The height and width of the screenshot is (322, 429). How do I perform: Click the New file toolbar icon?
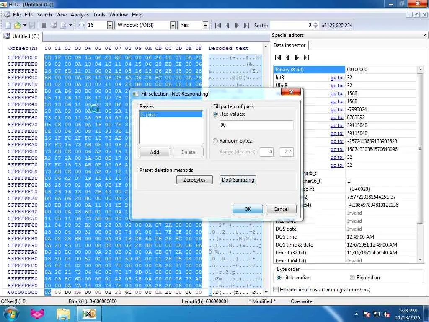pyautogui.click(x=8, y=25)
